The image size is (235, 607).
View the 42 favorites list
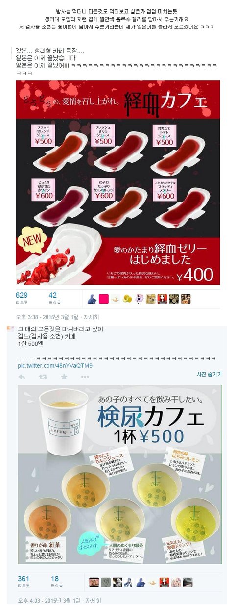[53, 299]
